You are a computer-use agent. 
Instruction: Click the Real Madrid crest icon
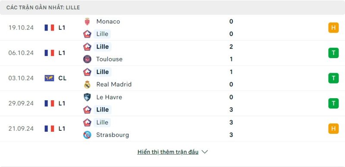tap(88, 84)
